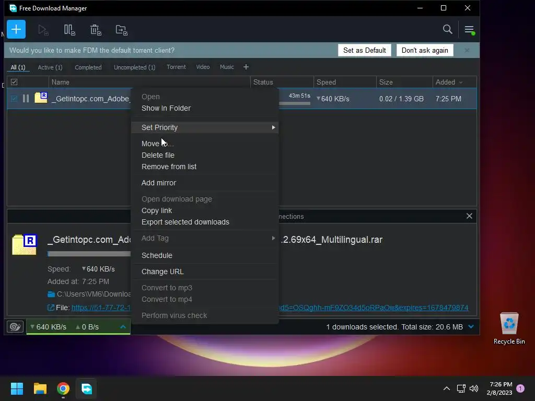Choose Move to... from context menu
This screenshot has width=535, height=401.
[x=158, y=144]
